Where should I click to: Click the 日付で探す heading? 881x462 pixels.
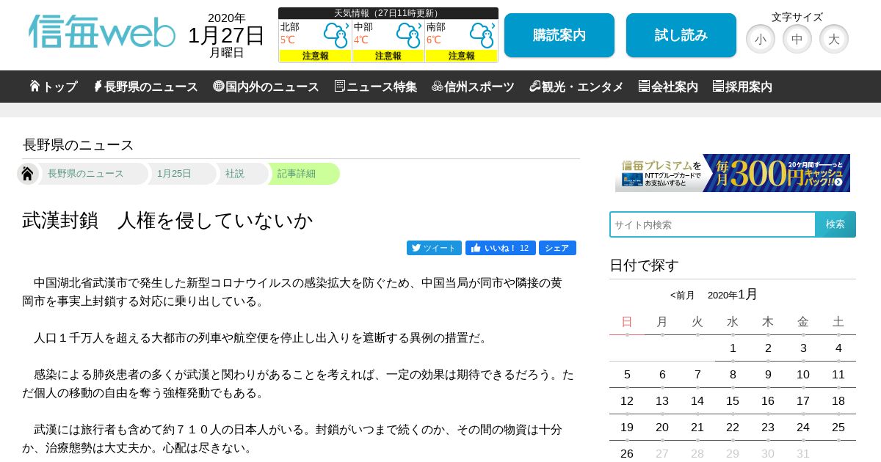pos(644,265)
